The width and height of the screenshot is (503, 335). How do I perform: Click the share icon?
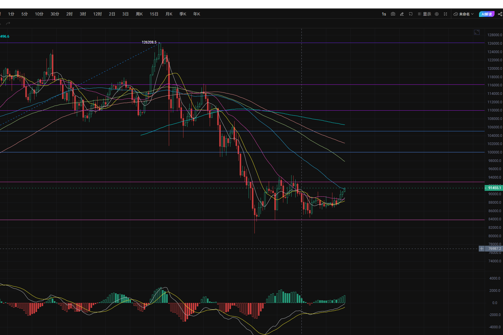pos(500,14)
